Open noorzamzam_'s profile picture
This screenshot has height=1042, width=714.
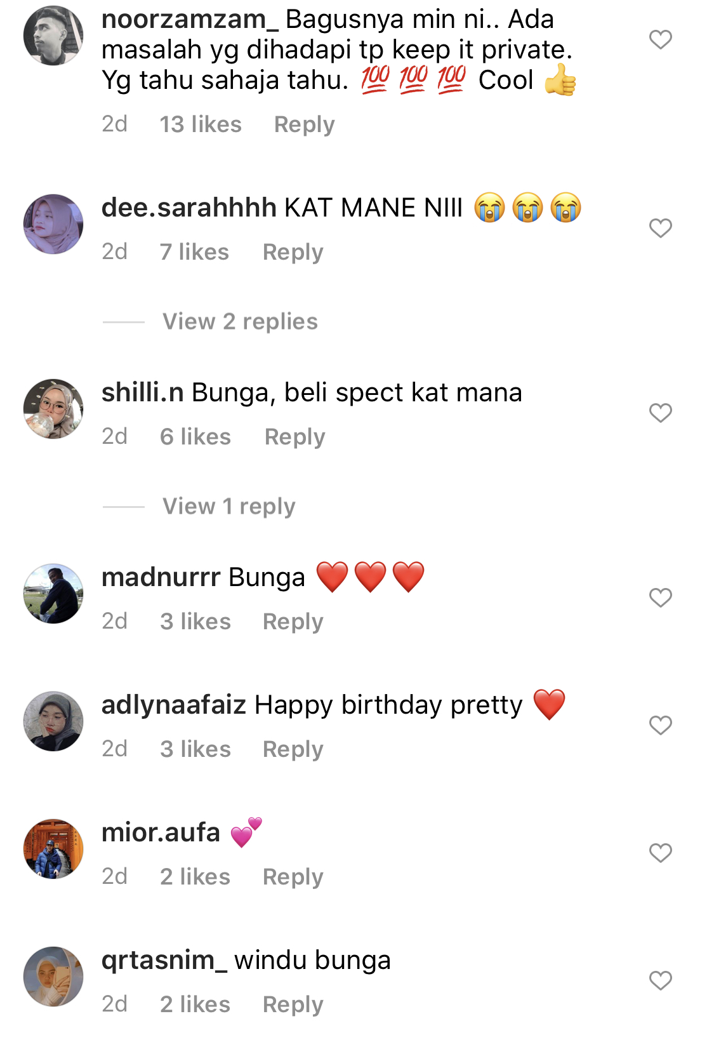click(53, 36)
